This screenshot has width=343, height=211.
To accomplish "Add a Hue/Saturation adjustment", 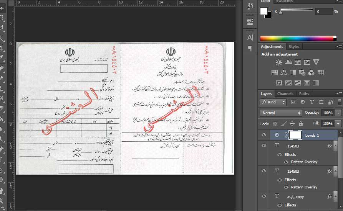I will 275,73.
